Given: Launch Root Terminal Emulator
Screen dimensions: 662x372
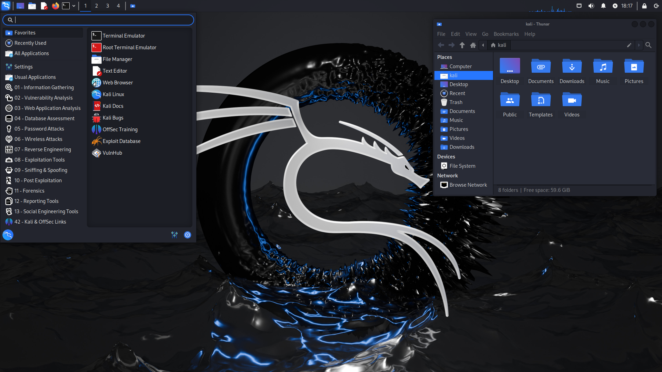Looking at the screenshot, I should (x=129, y=48).
